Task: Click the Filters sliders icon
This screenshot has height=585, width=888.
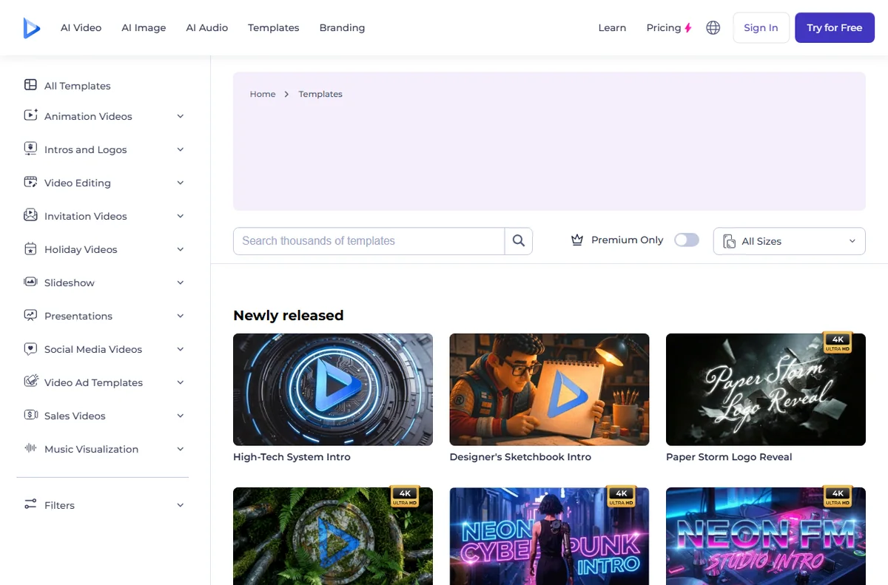Action: point(30,504)
